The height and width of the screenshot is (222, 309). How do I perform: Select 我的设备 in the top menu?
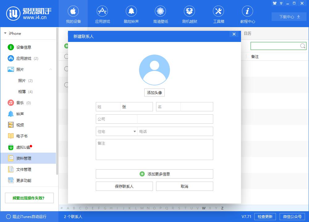pyautogui.click(x=73, y=14)
